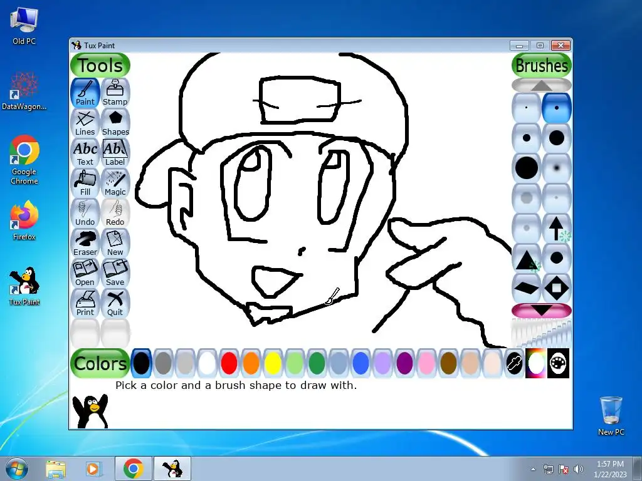Select the New PC recycle bin icon
Image resolution: width=642 pixels, height=481 pixels.
pyautogui.click(x=611, y=416)
